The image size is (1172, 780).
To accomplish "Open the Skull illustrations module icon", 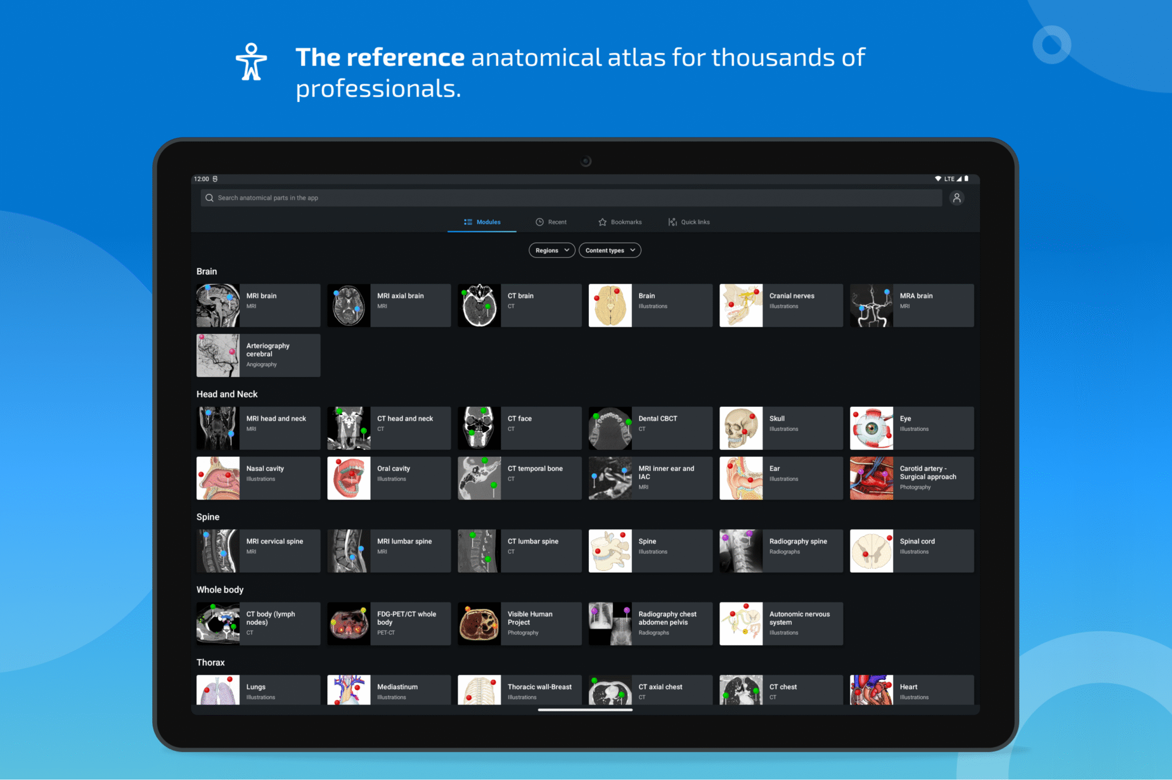I will 741,427.
